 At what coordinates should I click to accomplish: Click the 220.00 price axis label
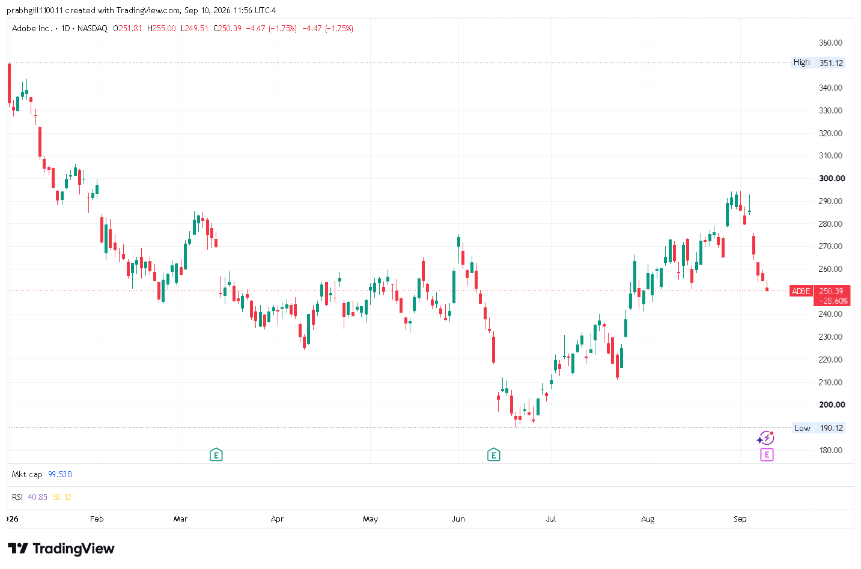tap(831, 360)
